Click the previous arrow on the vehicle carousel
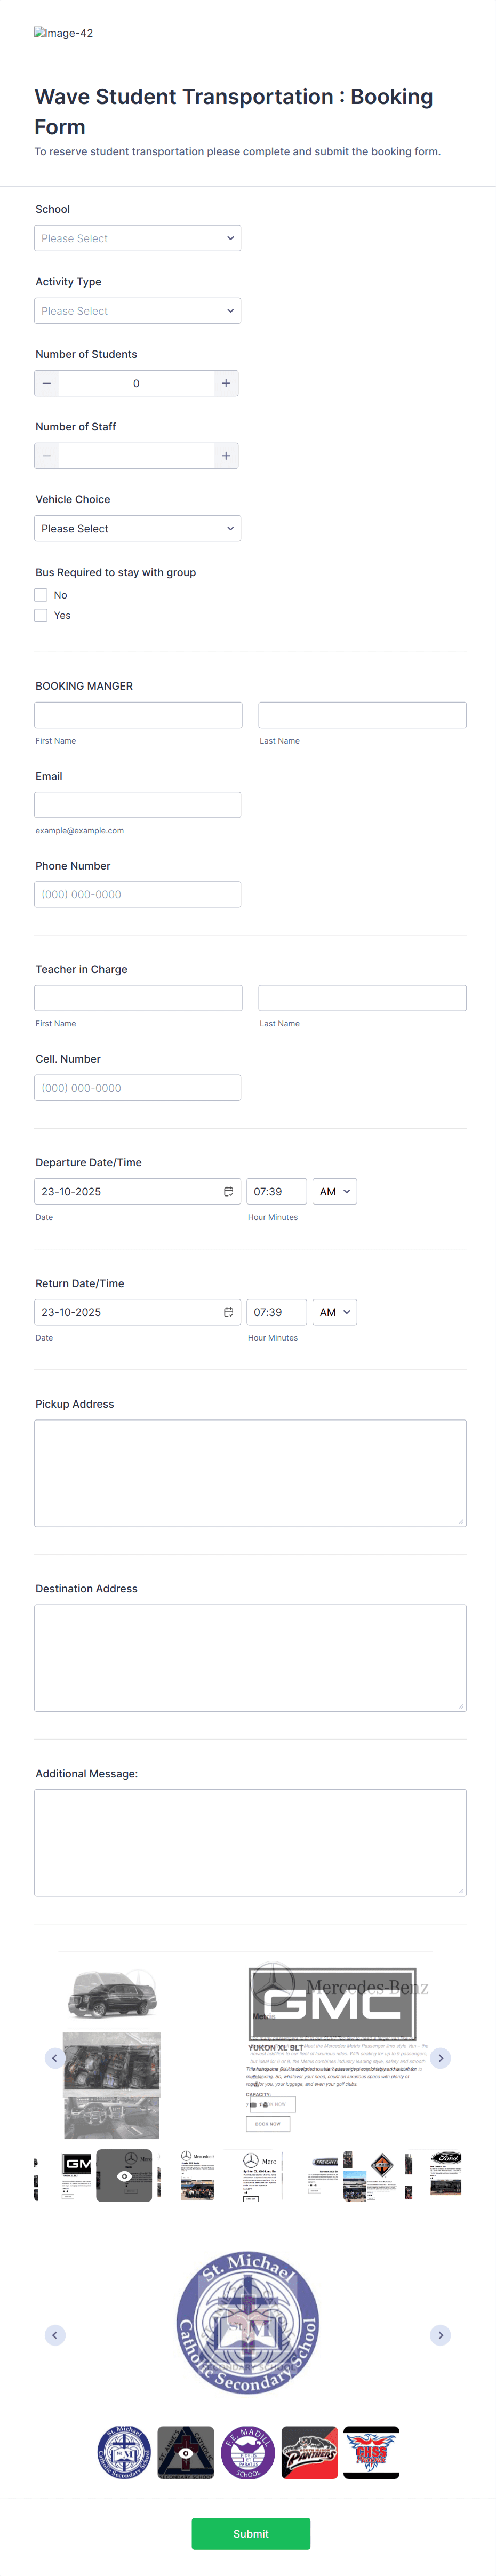 [55, 2058]
